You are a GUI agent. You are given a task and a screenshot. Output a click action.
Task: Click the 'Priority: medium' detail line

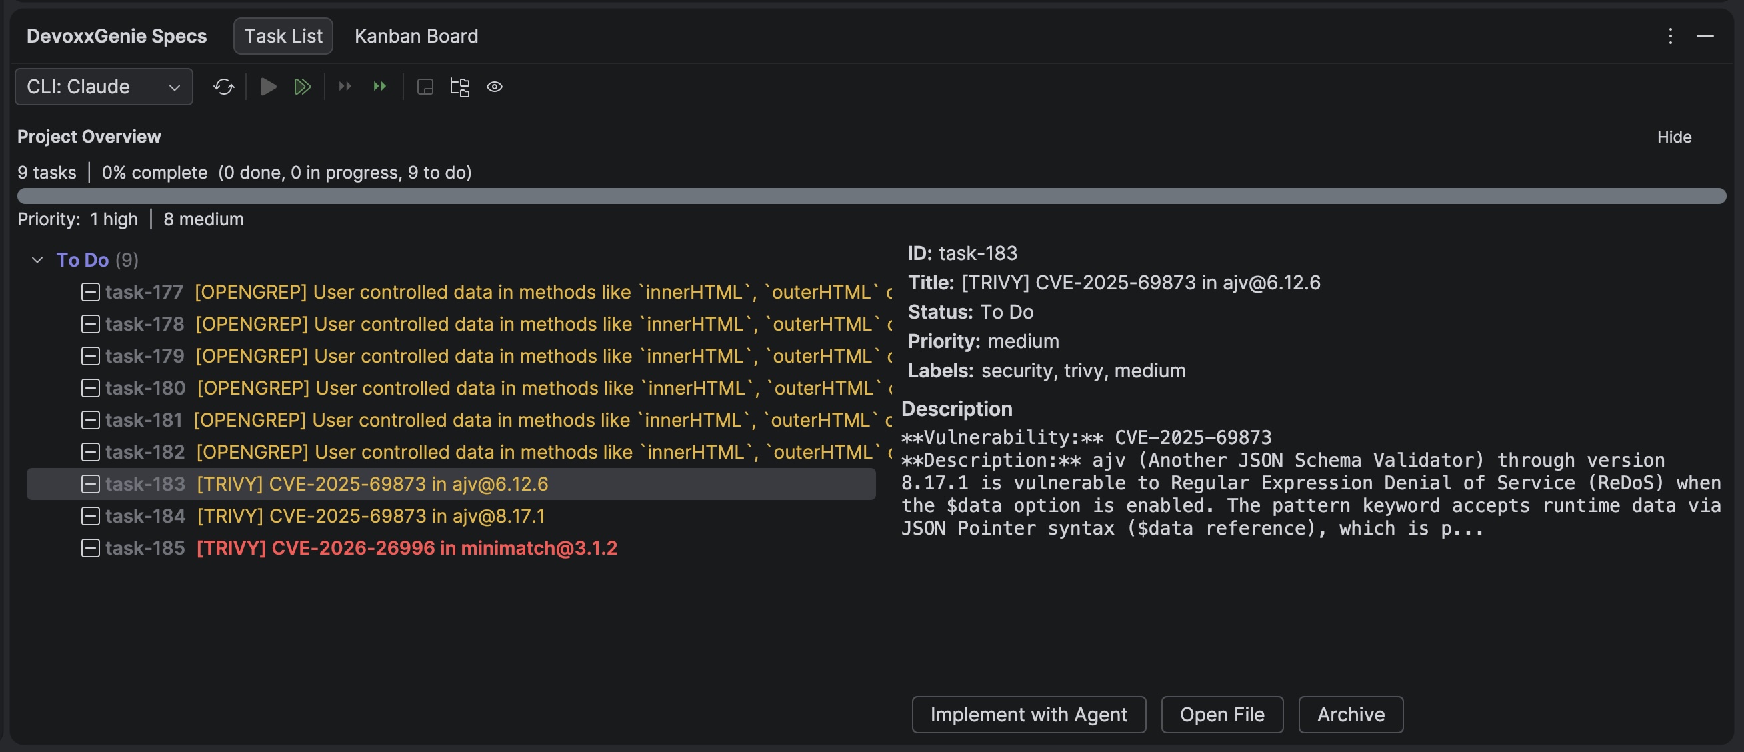(983, 341)
